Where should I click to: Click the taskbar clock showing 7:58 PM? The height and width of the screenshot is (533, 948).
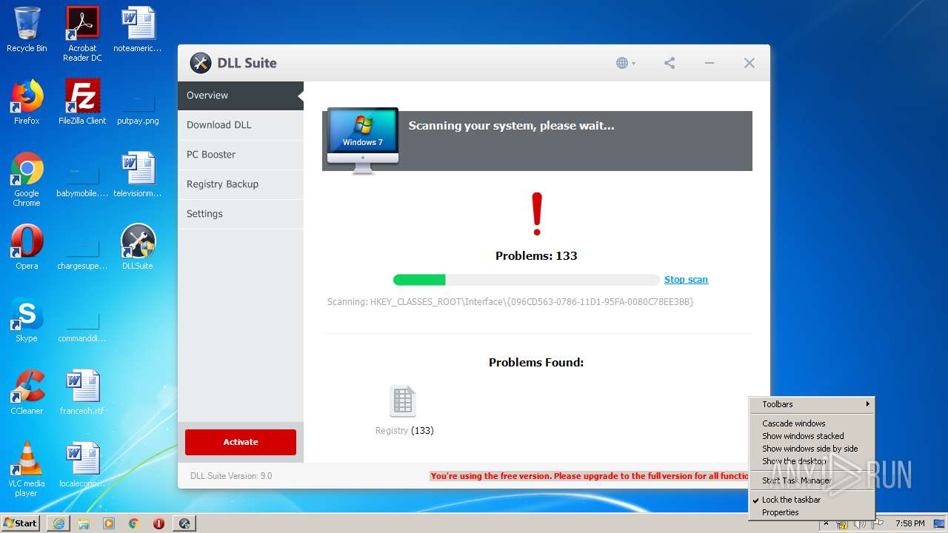[x=909, y=523]
